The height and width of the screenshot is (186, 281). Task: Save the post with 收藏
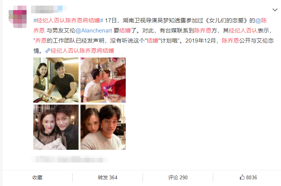coord(37,177)
